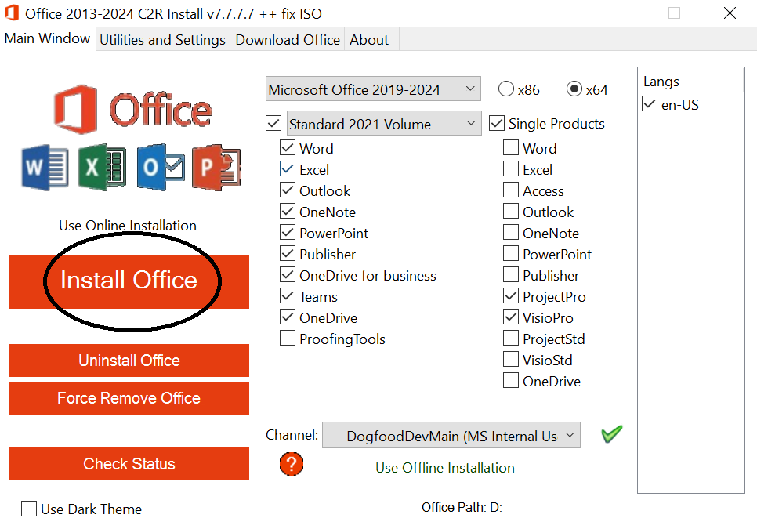Screen dimensions: 757x529
Task: Click the Word icon in the logo banner
Action: coord(45,167)
